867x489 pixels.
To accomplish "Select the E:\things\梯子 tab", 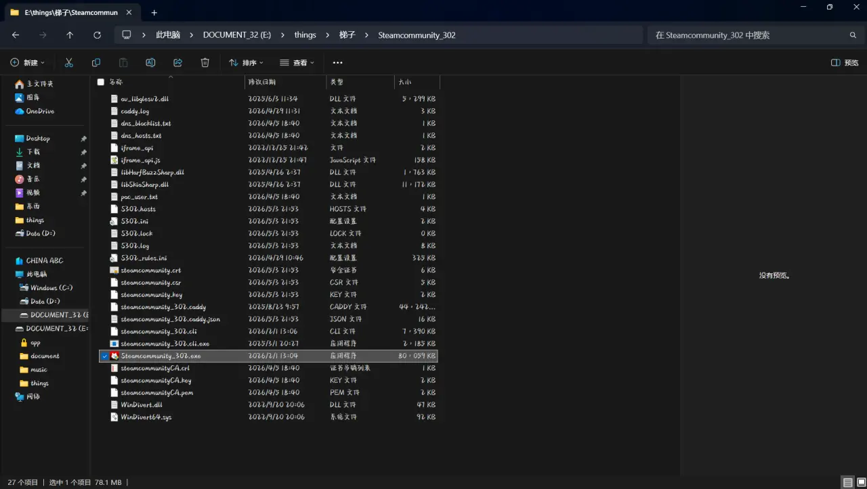I will pyautogui.click(x=73, y=12).
